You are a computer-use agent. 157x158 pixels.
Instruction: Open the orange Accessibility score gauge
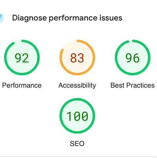77,57
